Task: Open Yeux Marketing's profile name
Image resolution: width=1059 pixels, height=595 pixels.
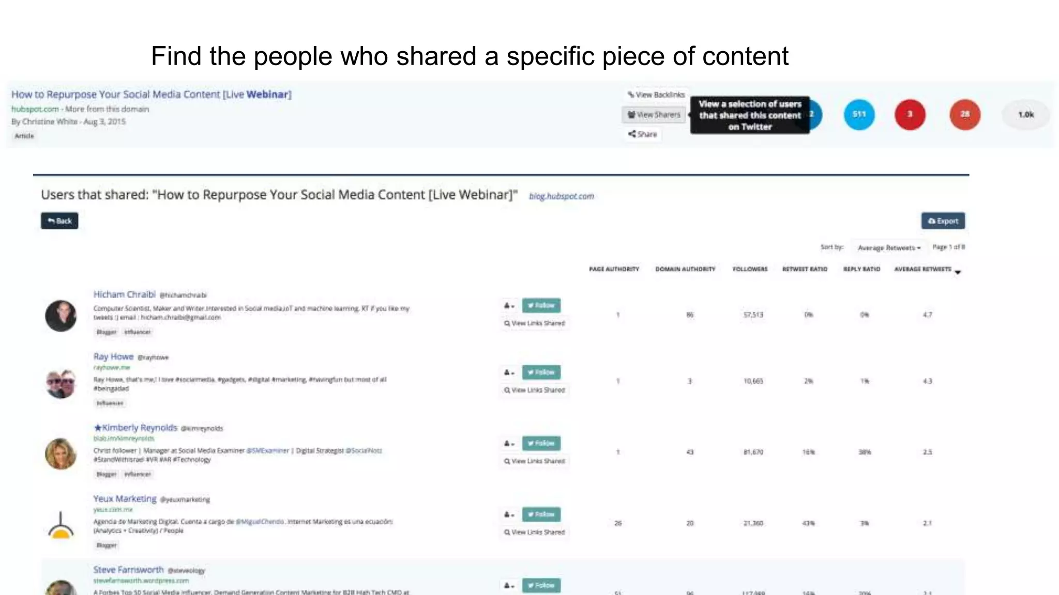Action: 125,498
